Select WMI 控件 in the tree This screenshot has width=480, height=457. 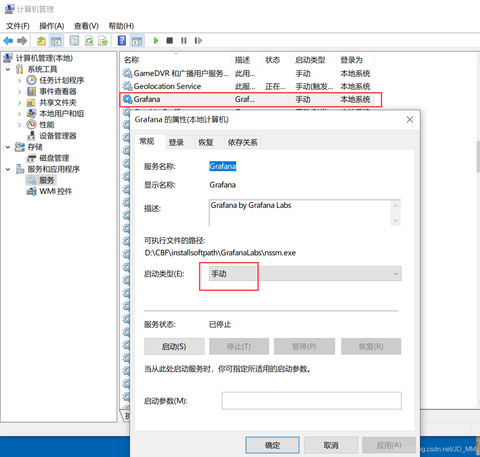56,191
